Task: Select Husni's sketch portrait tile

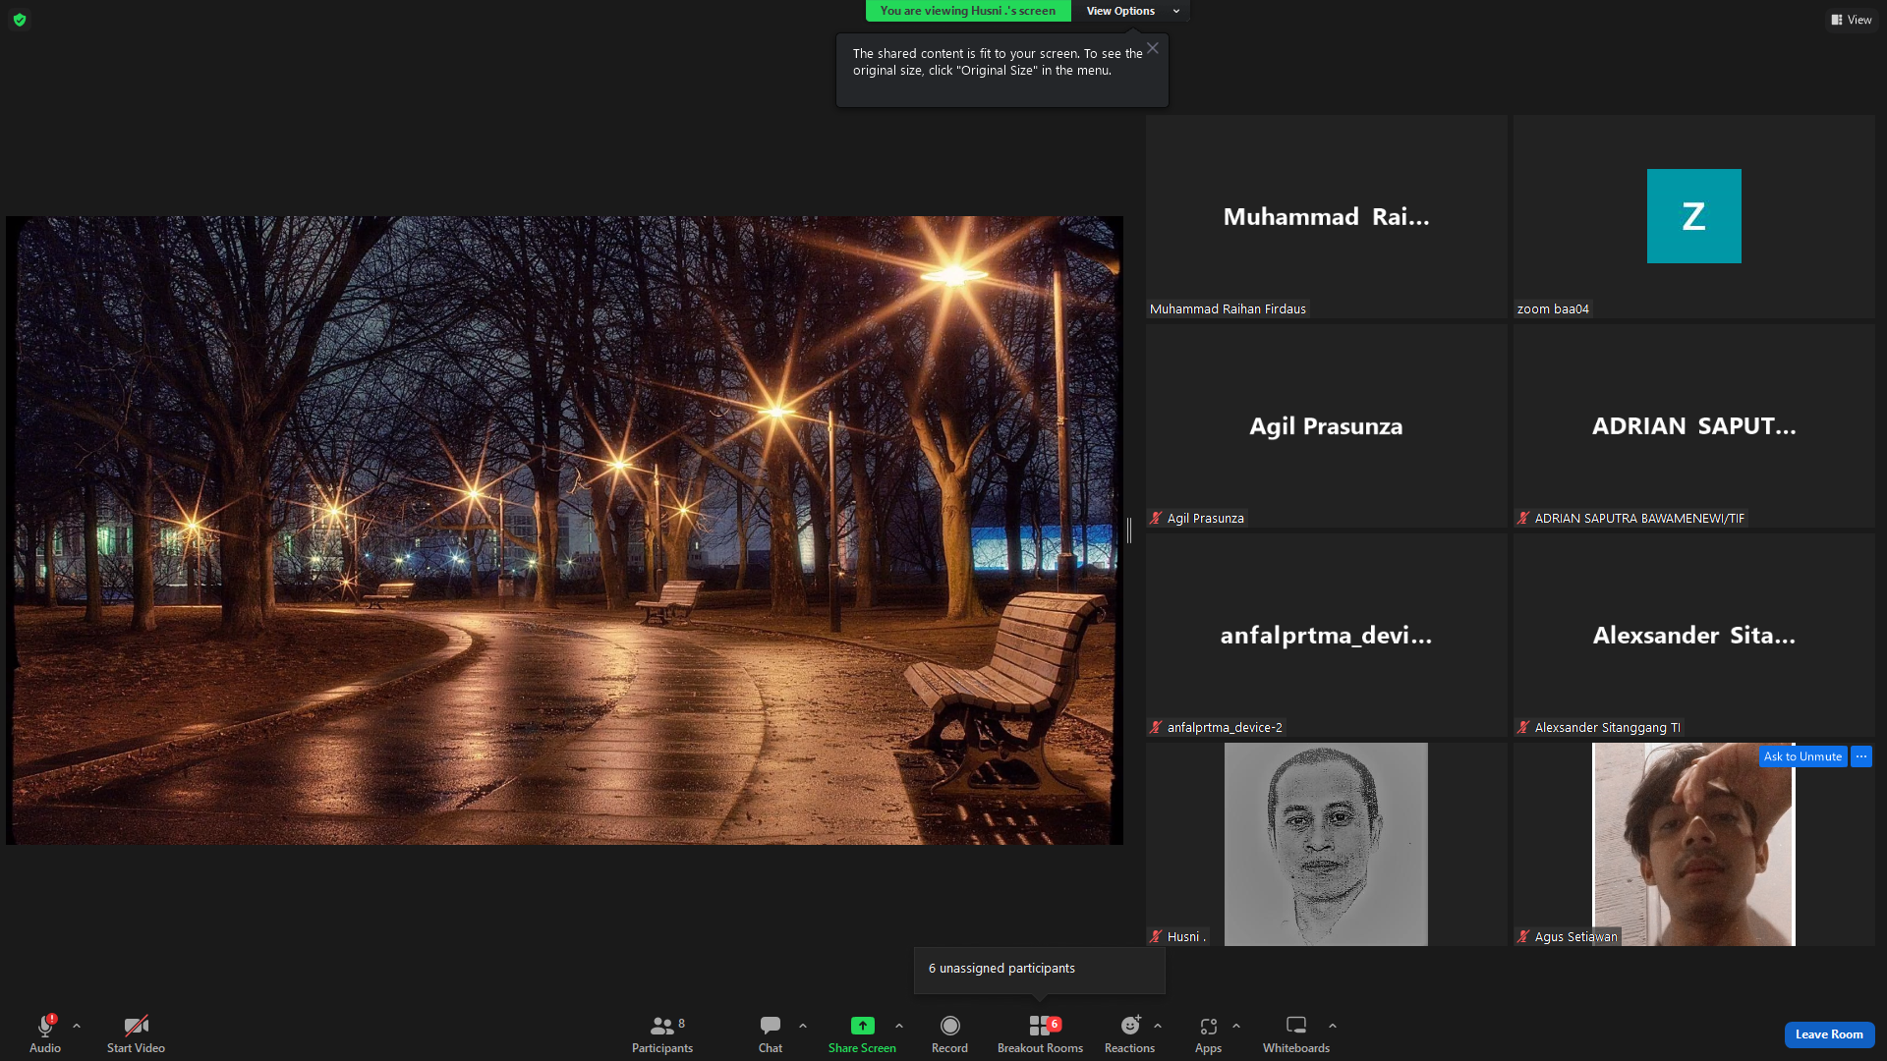Action: tap(1326, 844)
